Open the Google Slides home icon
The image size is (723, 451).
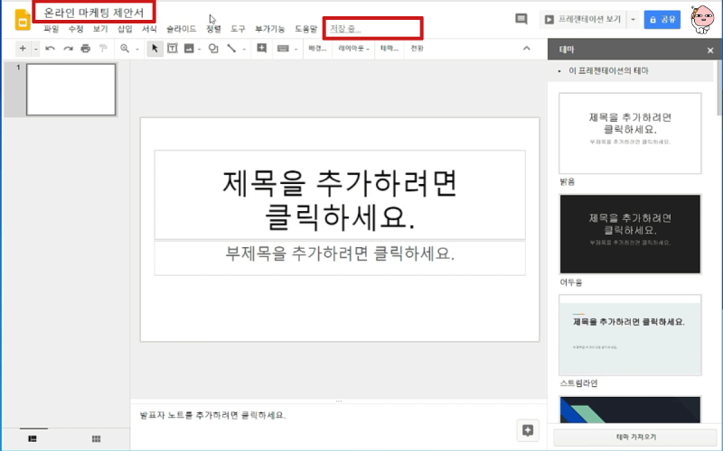23,20
